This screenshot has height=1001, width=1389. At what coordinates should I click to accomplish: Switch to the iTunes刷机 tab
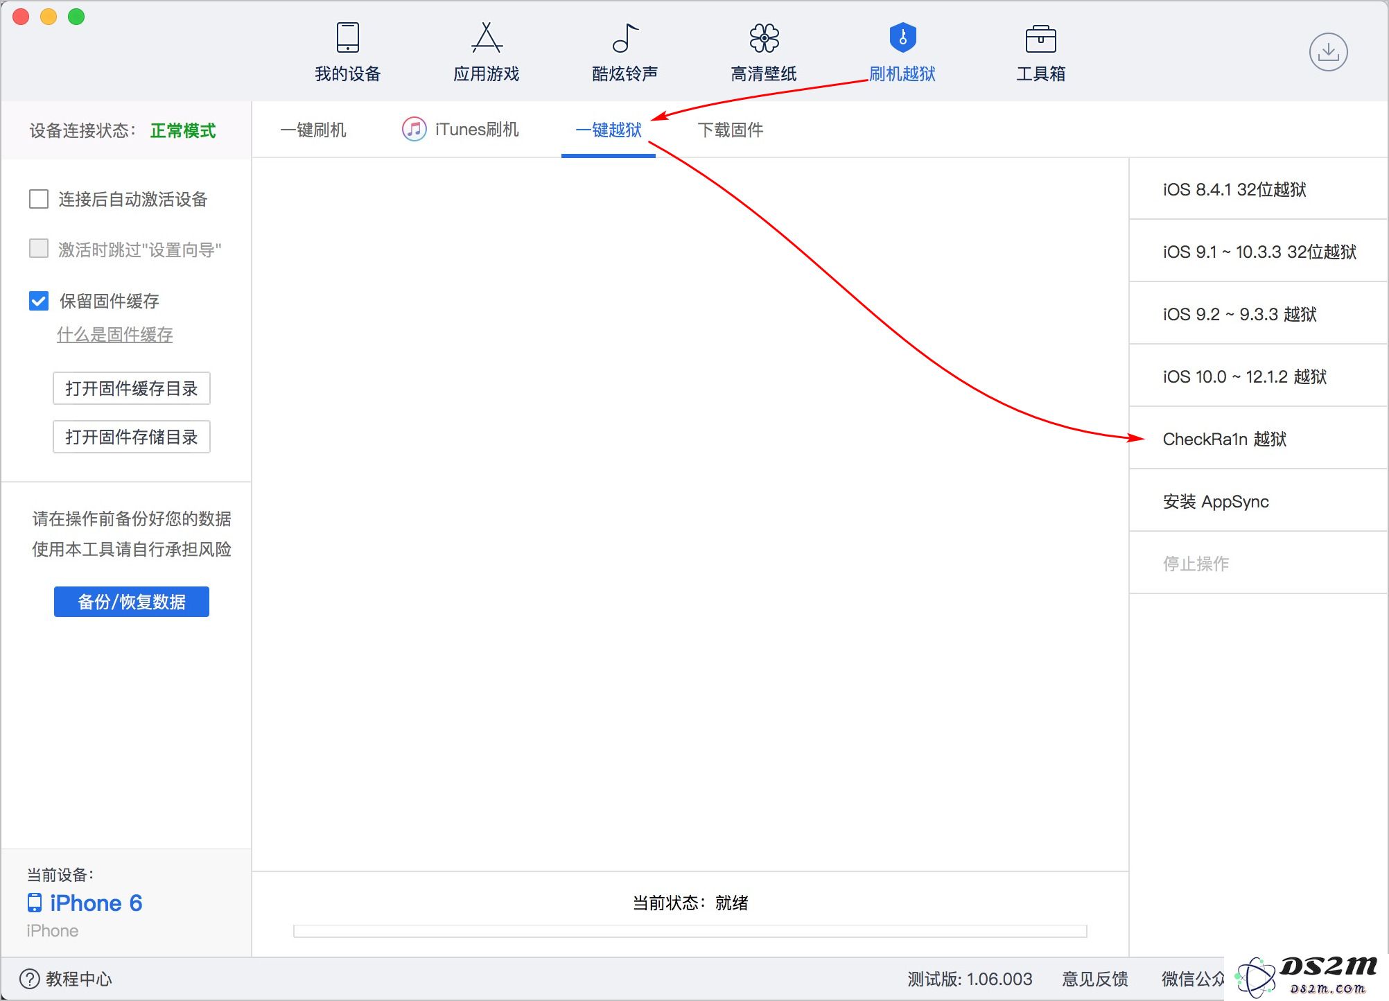tap(460, 130)
